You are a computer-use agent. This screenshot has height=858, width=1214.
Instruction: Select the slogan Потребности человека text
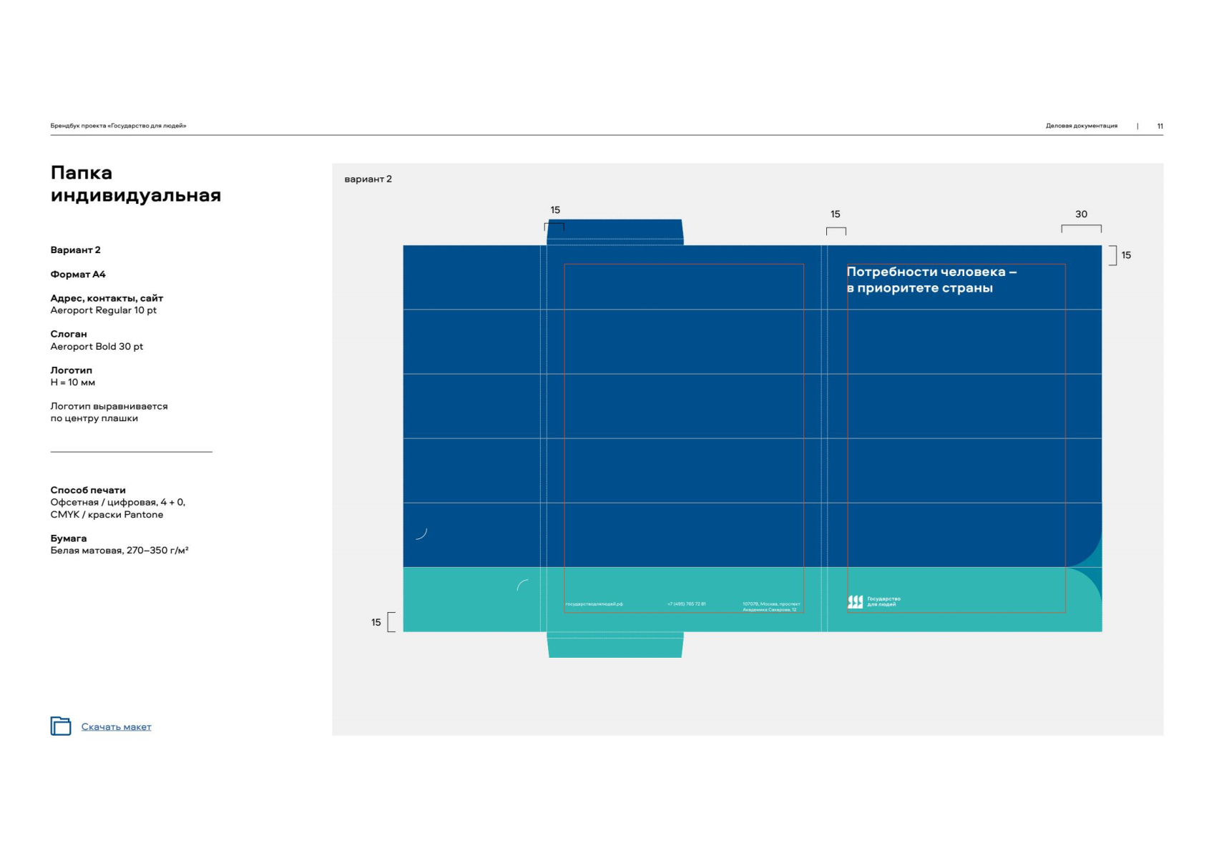click(931, 280)
